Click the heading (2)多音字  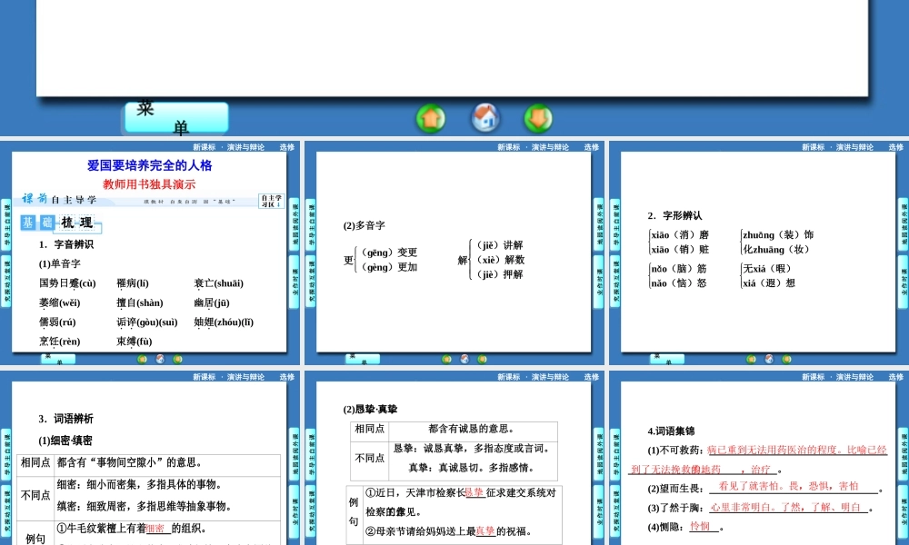(x=365, y=226)
